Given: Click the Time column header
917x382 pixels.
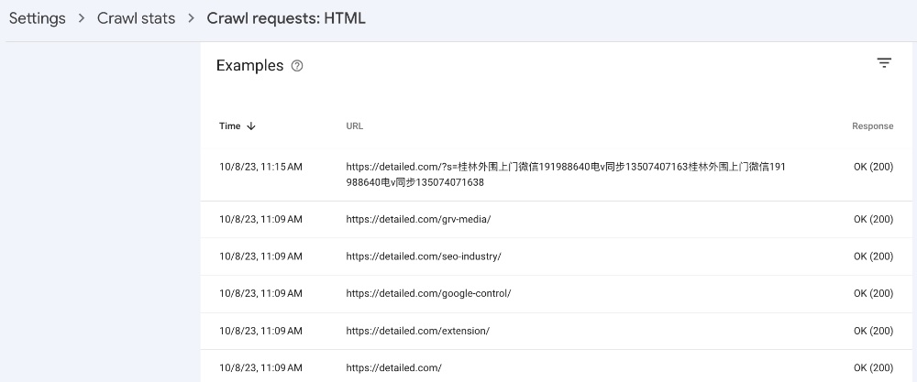Looking at the screenshot, I should point(230,126).
